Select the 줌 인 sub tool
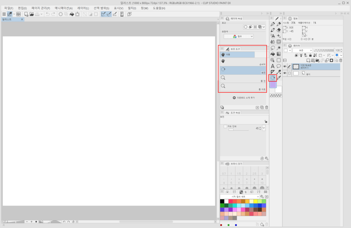 point(243,78)
